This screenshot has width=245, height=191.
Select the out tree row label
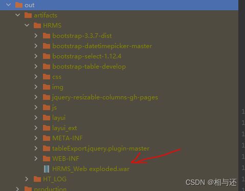(x=30, y=5)
